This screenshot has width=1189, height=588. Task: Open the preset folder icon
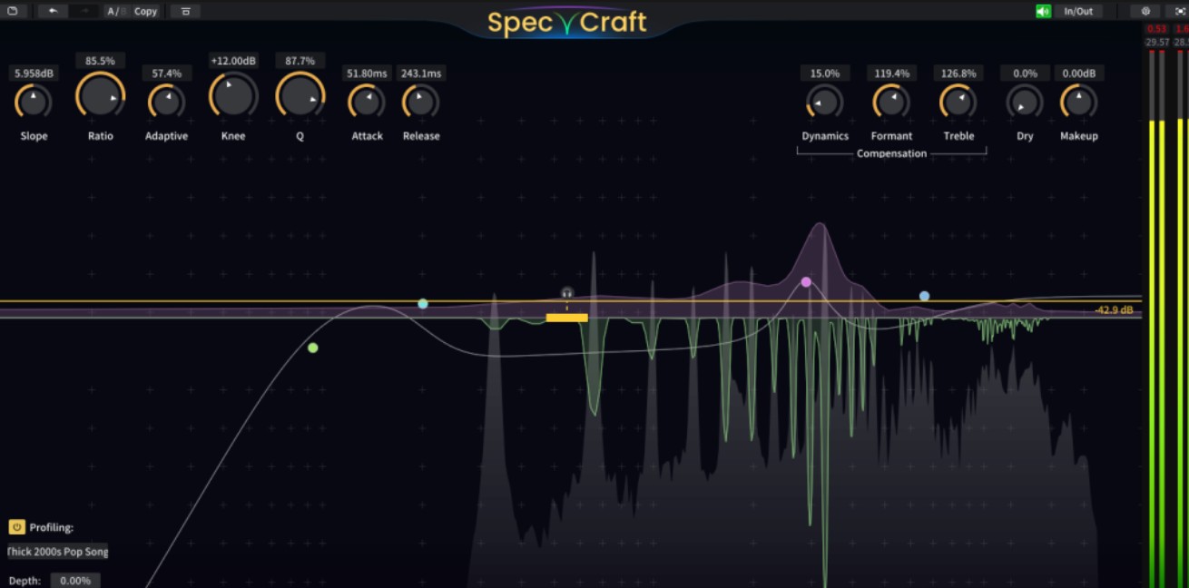coord(12,11)
